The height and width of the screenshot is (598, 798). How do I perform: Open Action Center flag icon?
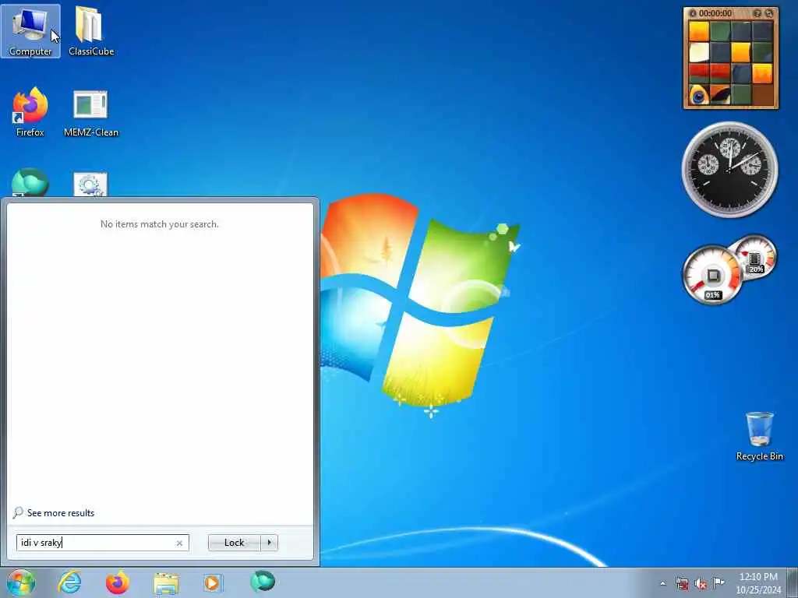point(719,582)
